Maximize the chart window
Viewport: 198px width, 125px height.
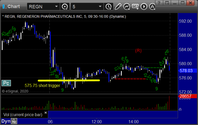click(x=182, y=3)
